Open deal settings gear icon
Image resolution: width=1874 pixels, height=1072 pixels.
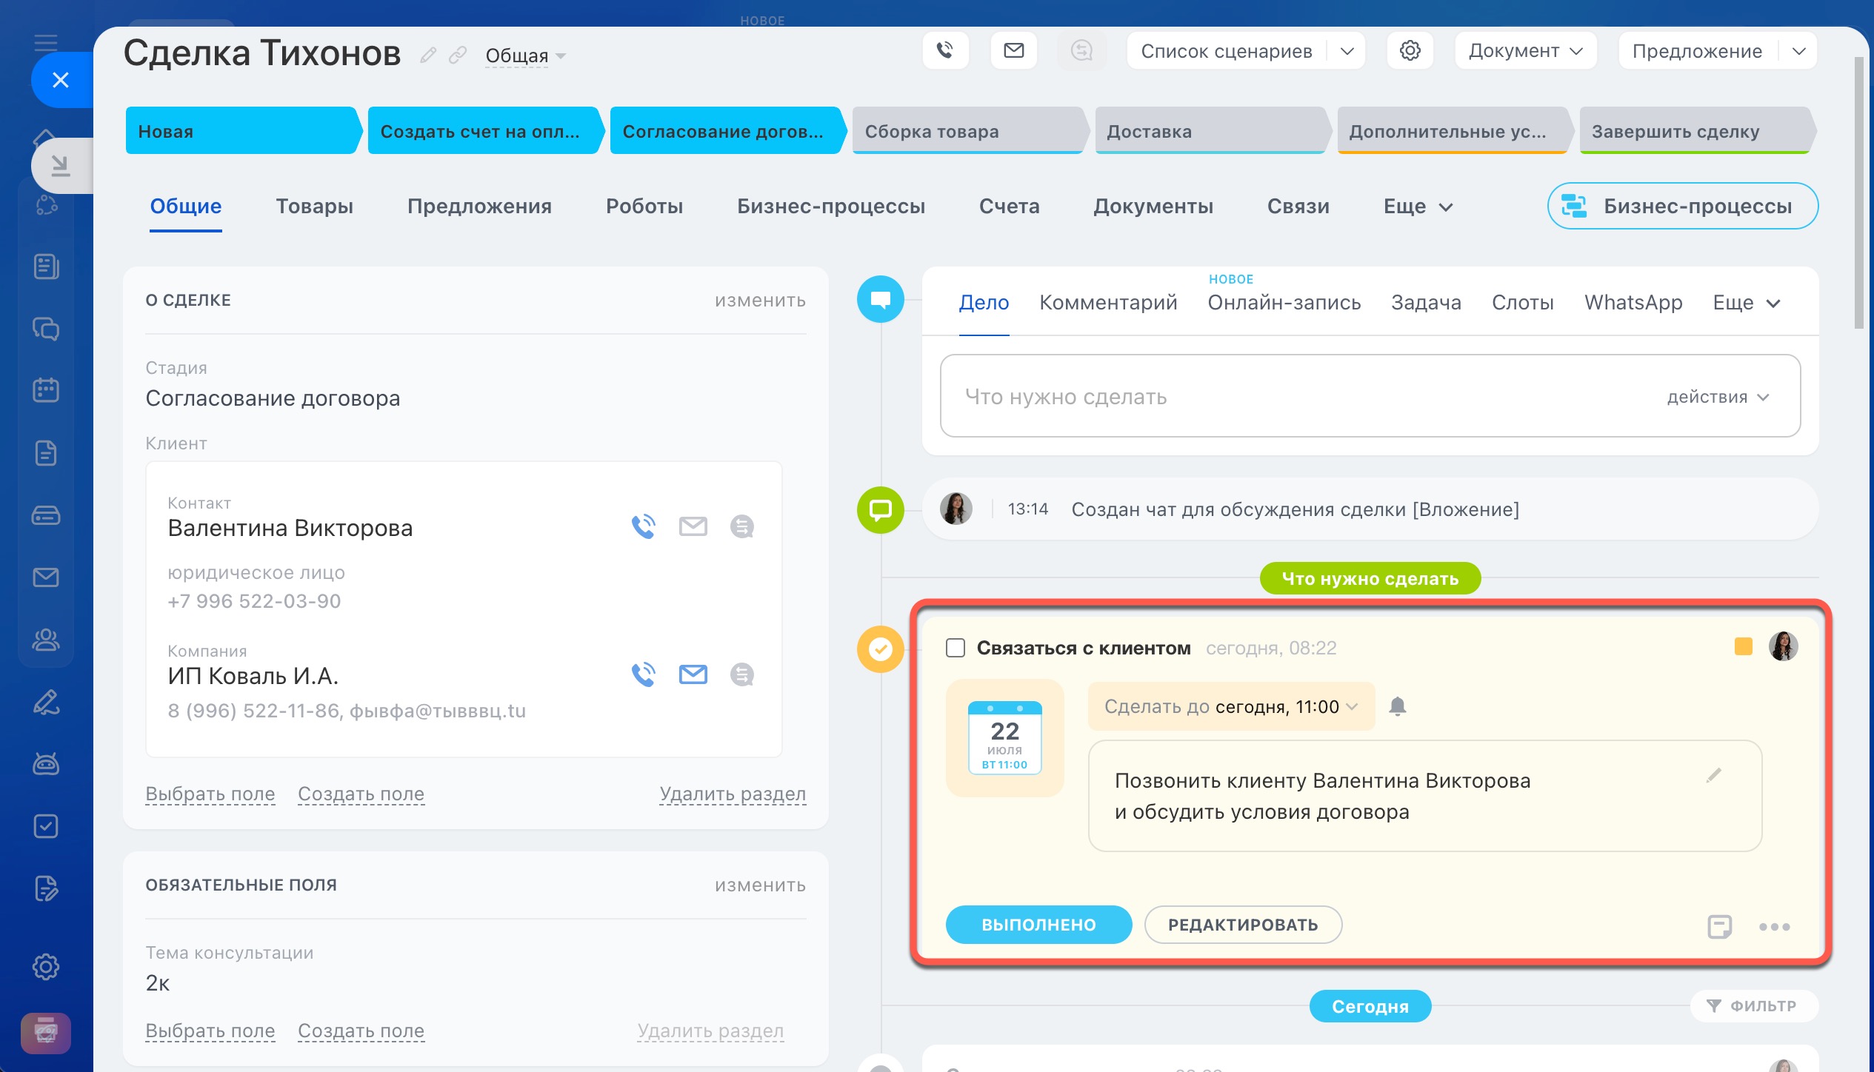1410,50
